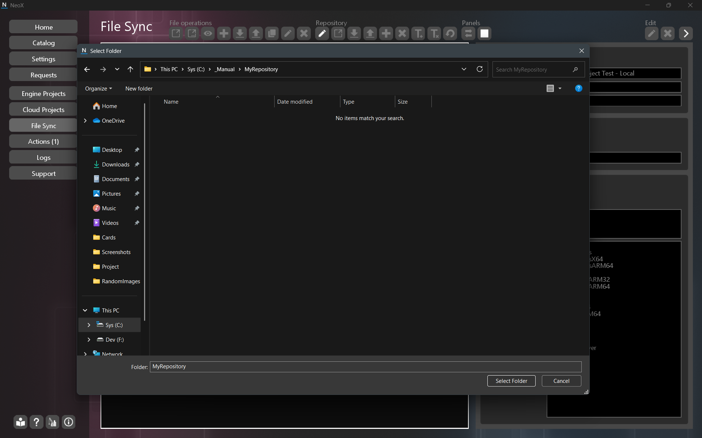Click the file operations eye preview icon
This screenshot has width=702, height=438.
pyautogui.click(x=208, y=34)
